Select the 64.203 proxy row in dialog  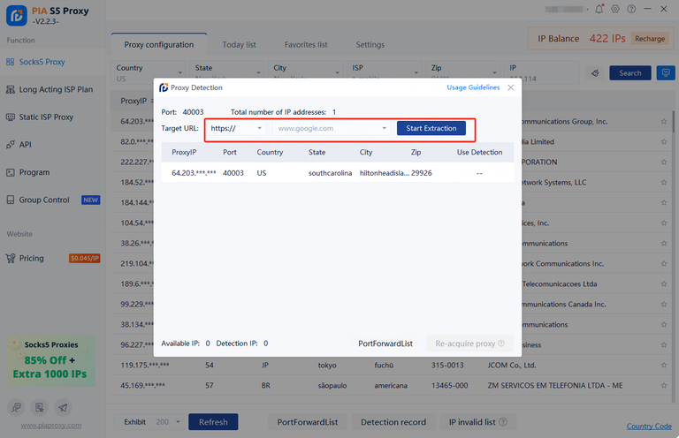334,173
